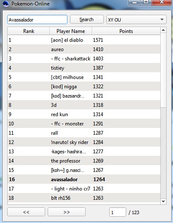Select player !naruto! sky rider
Screen dimensions: 173x223
(x=70, y=142)
